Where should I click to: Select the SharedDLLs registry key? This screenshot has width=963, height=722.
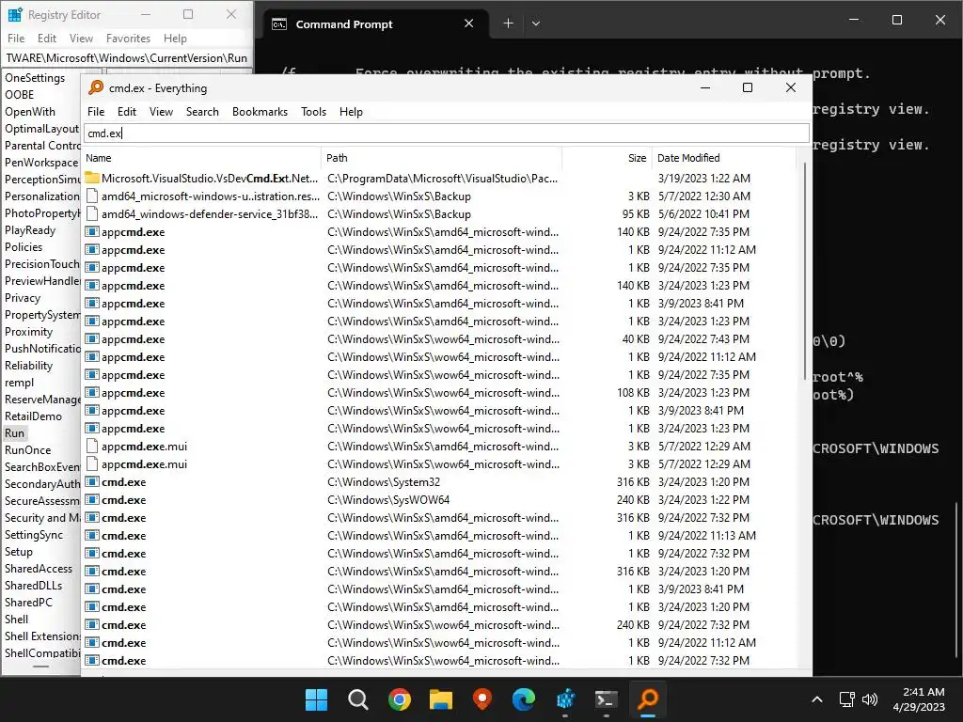33,585
